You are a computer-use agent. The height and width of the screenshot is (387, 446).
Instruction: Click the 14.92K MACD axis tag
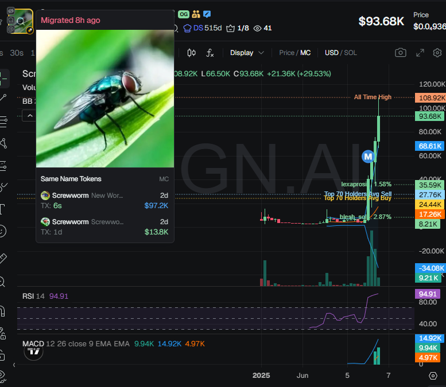(430, 338)
